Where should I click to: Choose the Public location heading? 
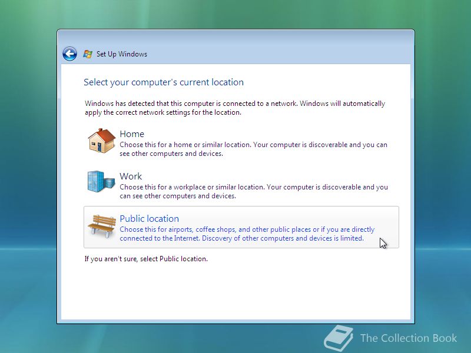pyautogui.click(x=150, y=218)
